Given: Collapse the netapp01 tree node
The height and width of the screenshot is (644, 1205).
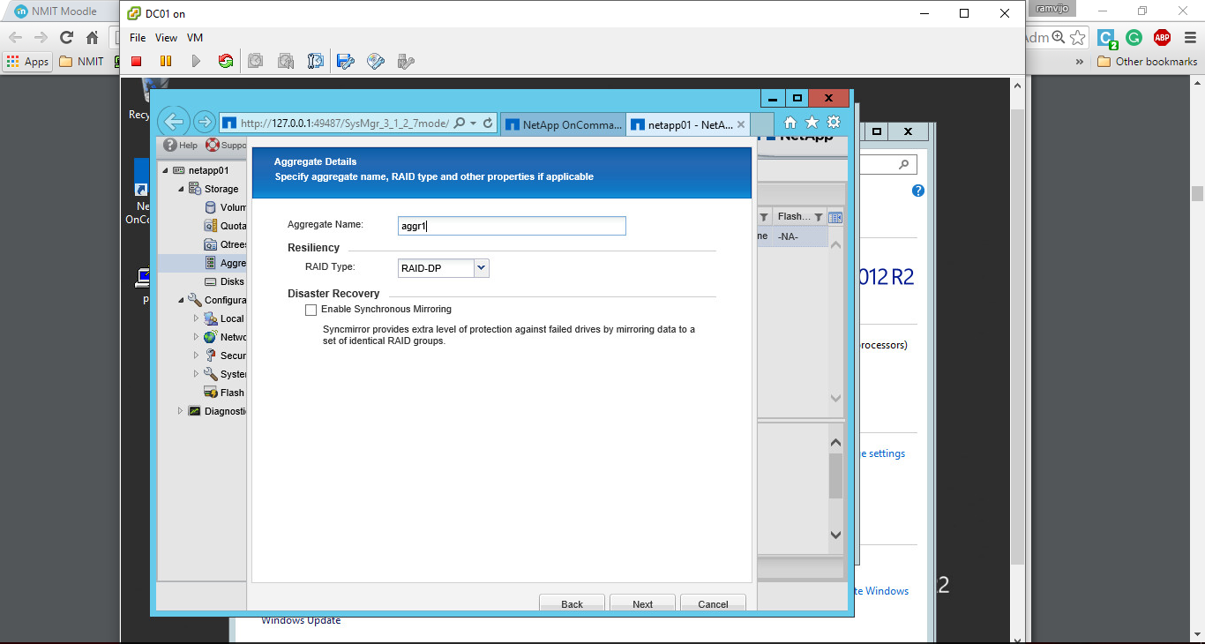Looking at the screenshot, I should click(165, 170).
